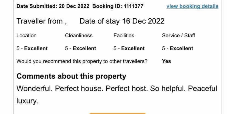Click the 5 - Excellent score under Facilities
This screenshot has height=114, width=227.
129,48
